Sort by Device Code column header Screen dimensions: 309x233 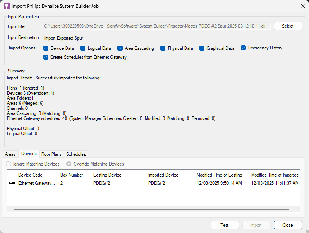tap(30, 175)
